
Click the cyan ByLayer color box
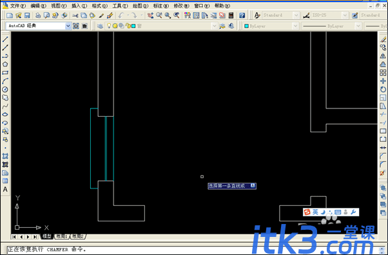tap(246, 26)
